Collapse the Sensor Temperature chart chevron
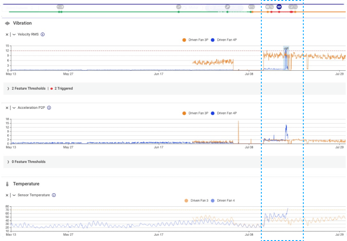This screenshot has height=241, width=347. 14,195
